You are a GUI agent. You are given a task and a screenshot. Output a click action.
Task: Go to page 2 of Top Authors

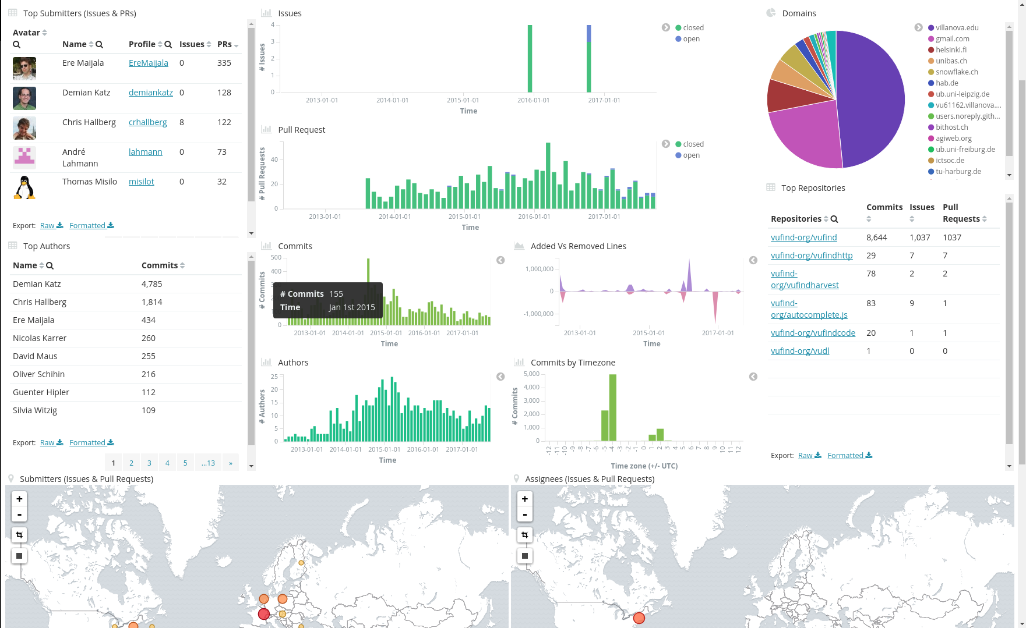pos(132,463)
